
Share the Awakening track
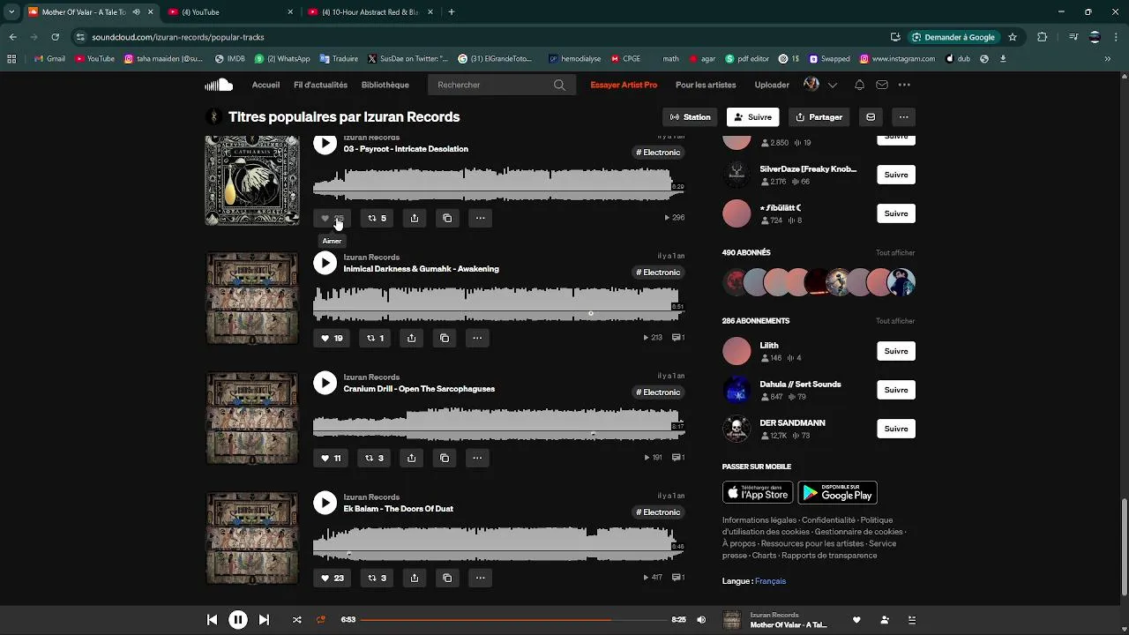(412, 338)
